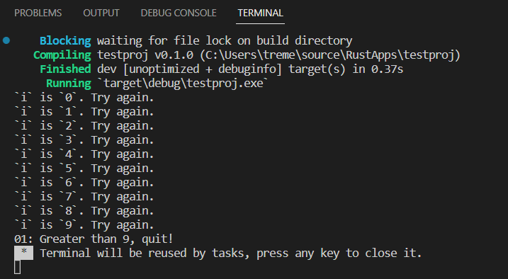Click the green Finished status word

click(65, 69)
